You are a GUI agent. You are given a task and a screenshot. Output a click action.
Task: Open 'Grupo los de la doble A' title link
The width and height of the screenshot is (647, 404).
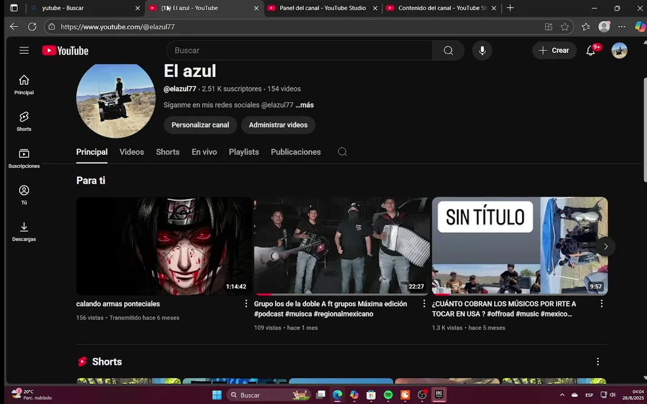tap(330, 309)
